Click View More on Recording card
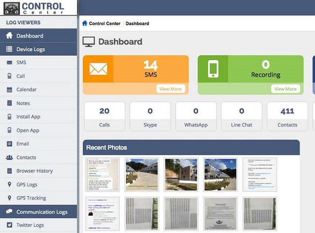 point(285,89)
